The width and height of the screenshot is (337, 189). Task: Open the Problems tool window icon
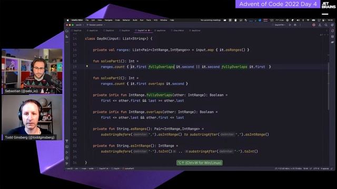(67, 158)
